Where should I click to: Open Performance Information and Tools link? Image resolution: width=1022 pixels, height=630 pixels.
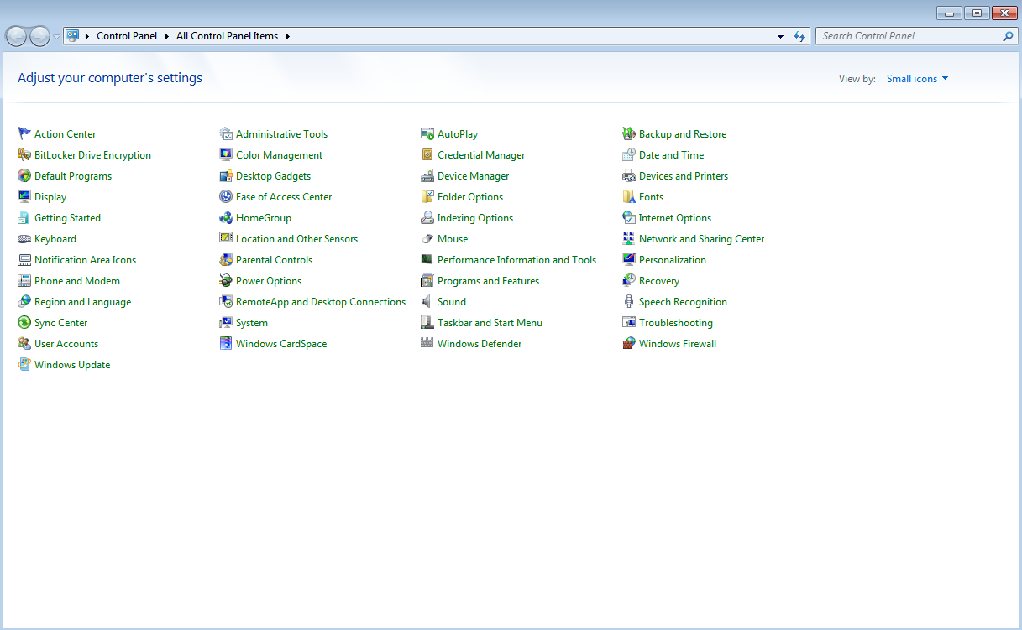516,259
